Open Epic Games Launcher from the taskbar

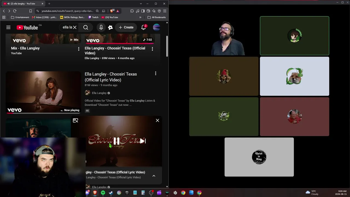(127, 193)
